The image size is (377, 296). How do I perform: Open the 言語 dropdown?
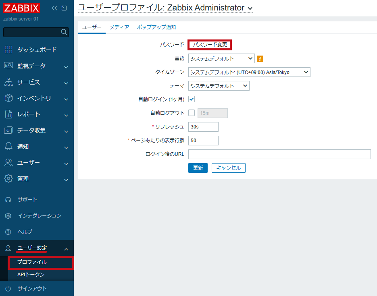[221, 58]
